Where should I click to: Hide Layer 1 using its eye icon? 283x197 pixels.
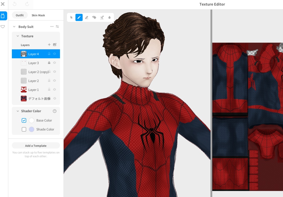pos(54,90)
